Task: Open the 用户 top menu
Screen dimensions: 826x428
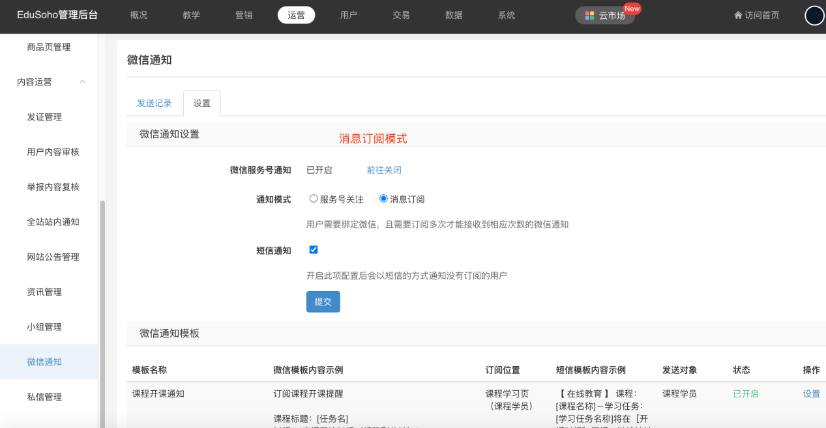Action: coord(349,15)
